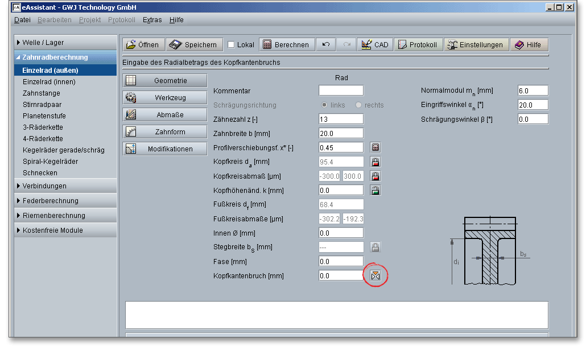Click the lock icon beside Kopfkreis field

pyautogui.click(x=375, y=162)
